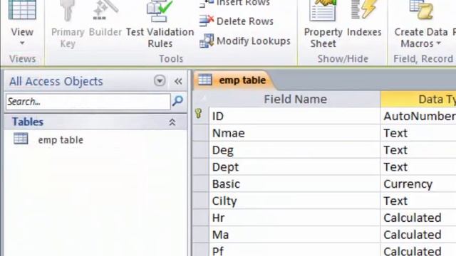Select the Basic field name cell
This screenshot has height=256, width=456.
(295, 183)
